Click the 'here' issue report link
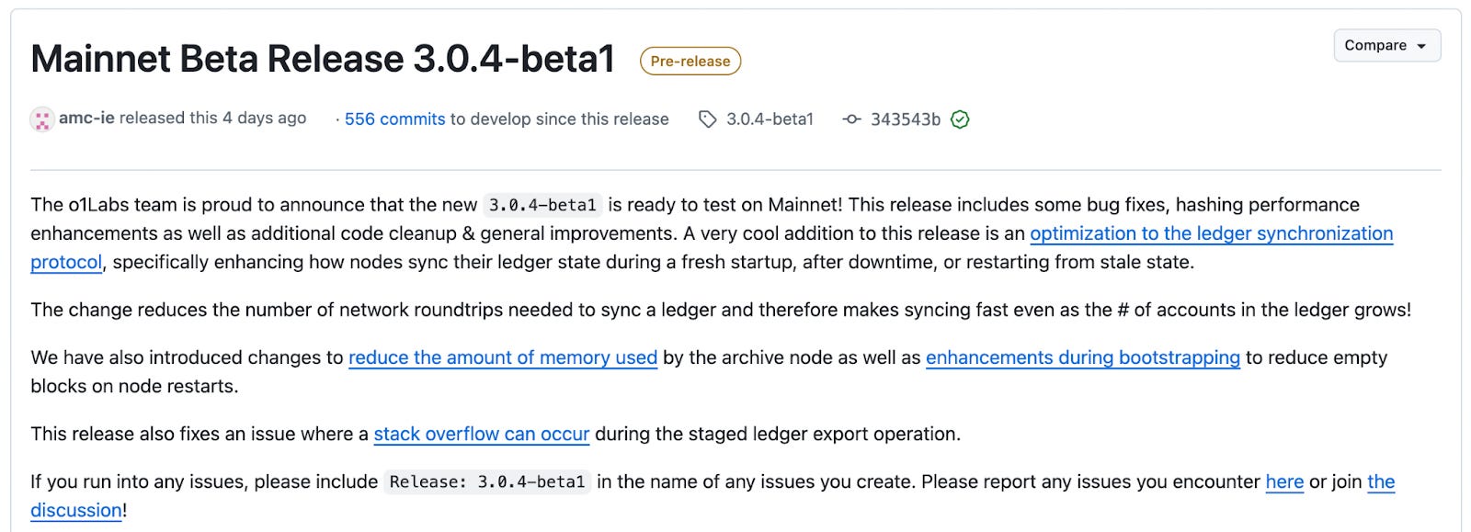The image size is (1471, 532). click(x=1284, y=481)
